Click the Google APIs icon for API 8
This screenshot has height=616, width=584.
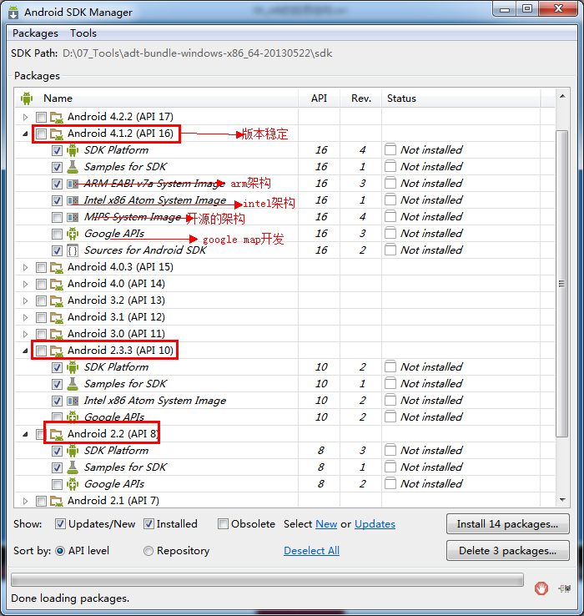73,484
